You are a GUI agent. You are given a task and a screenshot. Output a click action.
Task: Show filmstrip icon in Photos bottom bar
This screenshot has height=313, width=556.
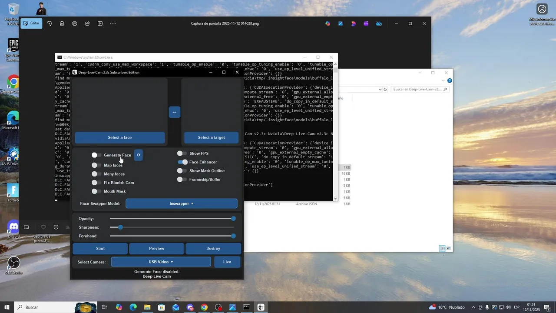tap(26, 227)
